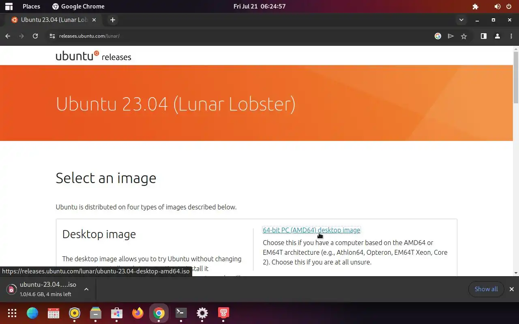Click the Ubuntu 23.04 (Lunar Lobster) title
The width and height of the screenshot is (519, 324).
tap(176, 104)
